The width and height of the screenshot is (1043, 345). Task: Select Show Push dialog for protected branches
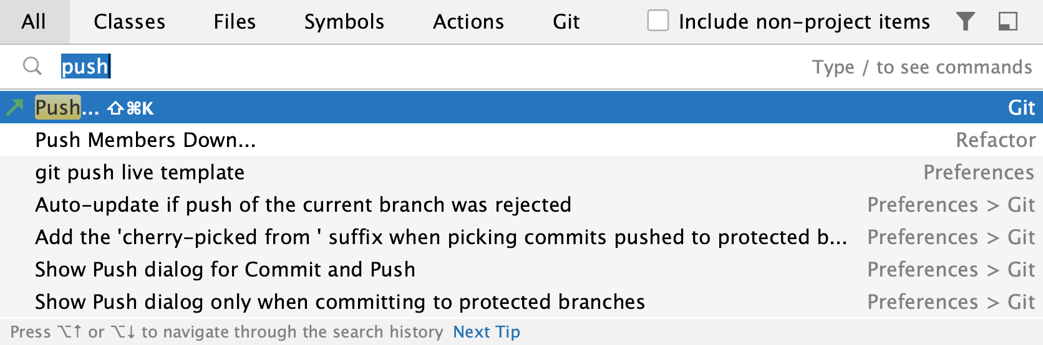point(340,302)
